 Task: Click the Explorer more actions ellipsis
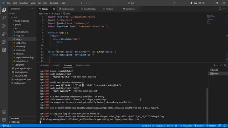click(32, 9)
